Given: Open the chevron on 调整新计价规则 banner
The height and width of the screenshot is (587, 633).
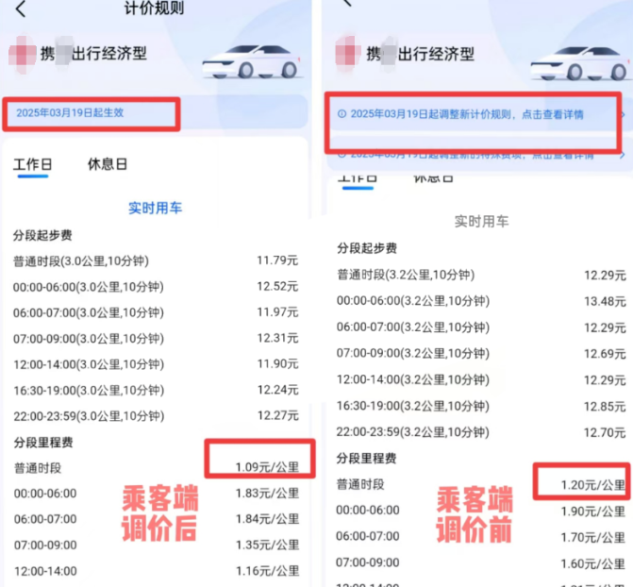Looking at the screenshot, I should point(624,114).
